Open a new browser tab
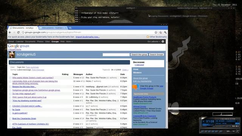Viewport: 242px width, 136px height. tap(70, 28)
